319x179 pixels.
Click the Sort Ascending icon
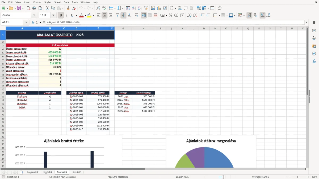click(134, 8)
